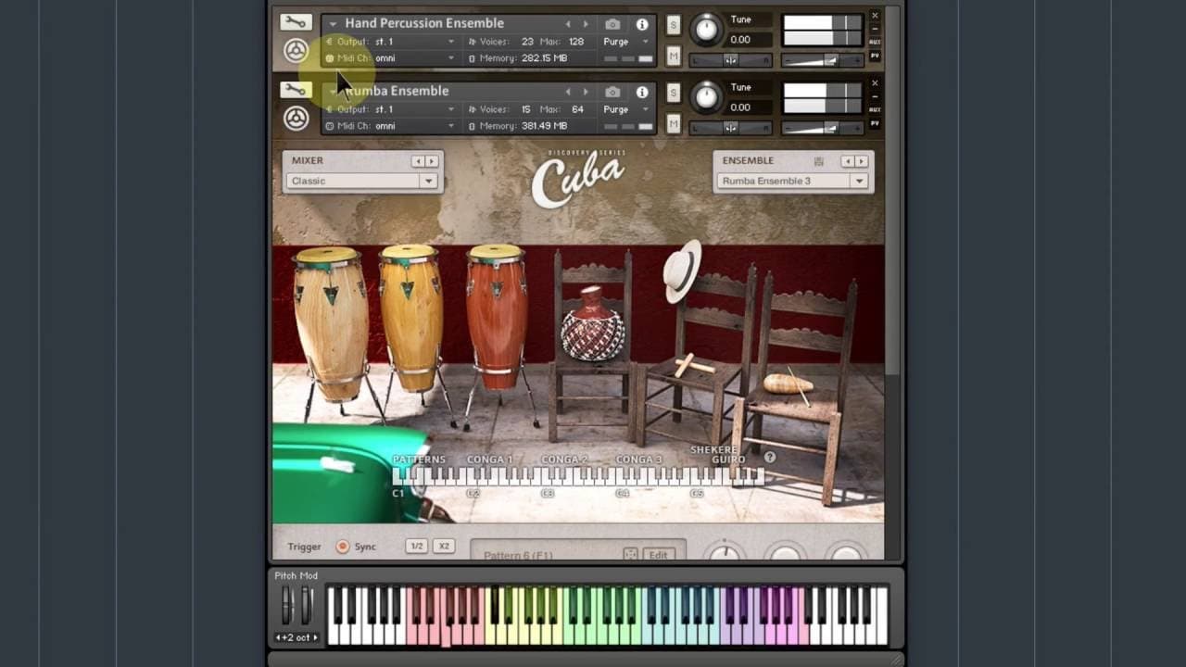Viewport: 1186px width, 667px height.
Task: Open snapshot camera for Rumba Ensemble
Action: point(612,92)
